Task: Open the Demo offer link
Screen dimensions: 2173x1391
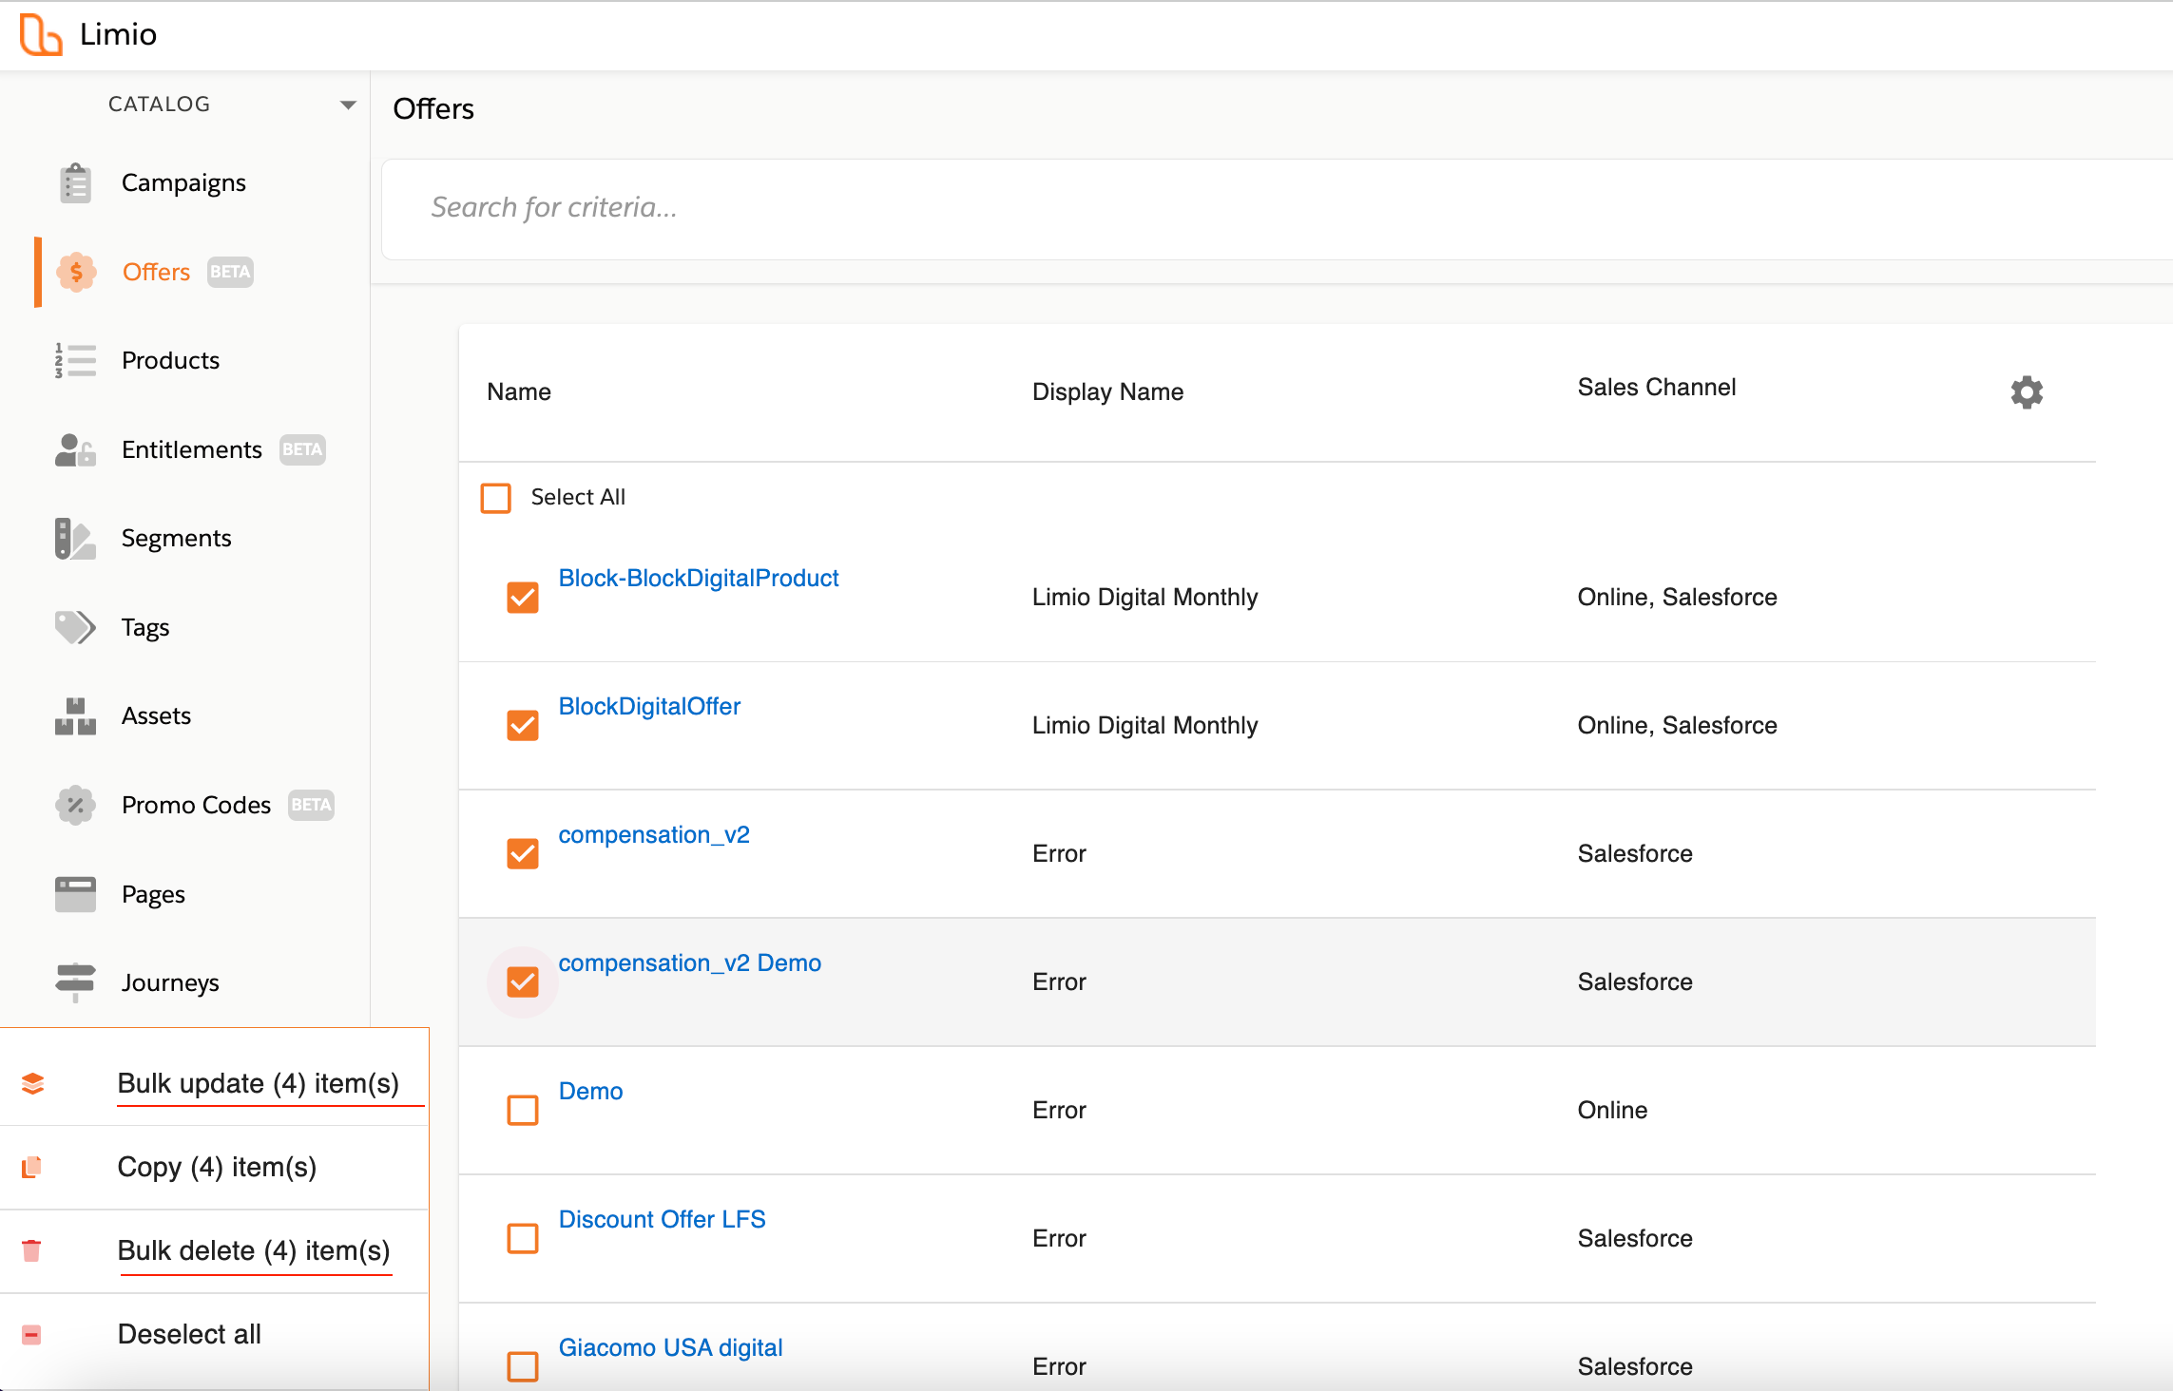Action: 590,1092
